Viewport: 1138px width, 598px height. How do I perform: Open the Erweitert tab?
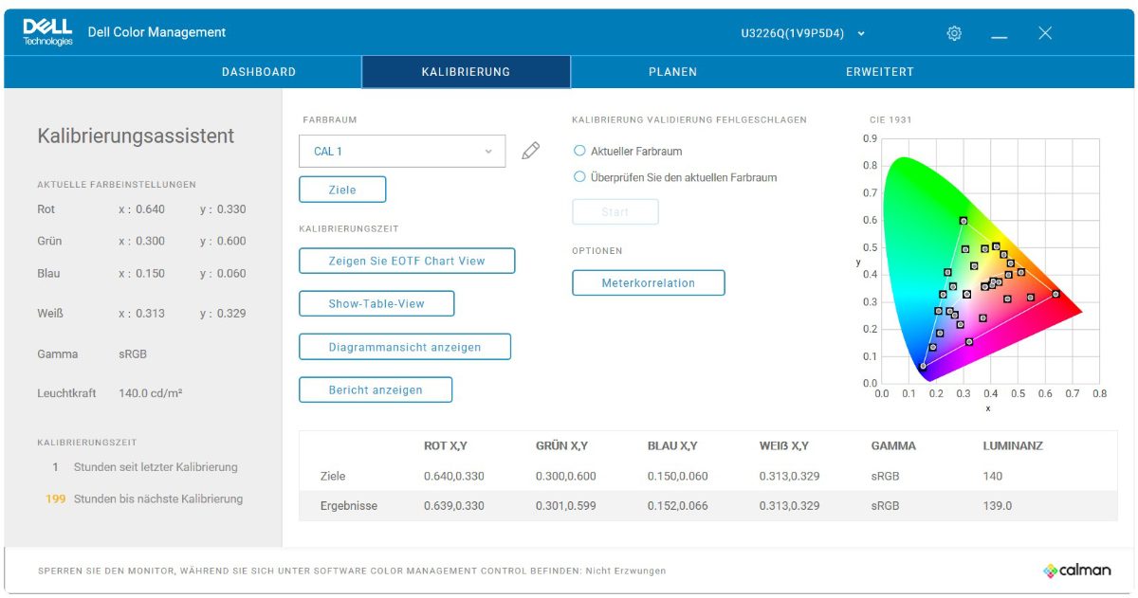[880, 72]
